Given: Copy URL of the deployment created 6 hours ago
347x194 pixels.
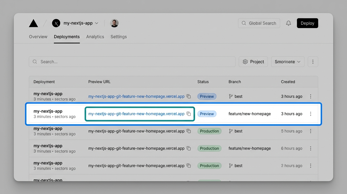Looking at the screenshot, I should point(189,149).
